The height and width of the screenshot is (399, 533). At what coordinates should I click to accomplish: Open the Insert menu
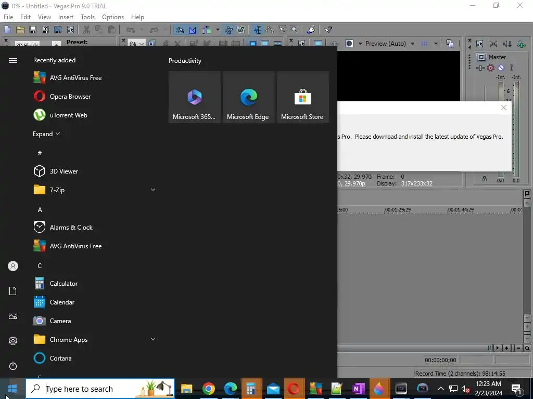point(66,17)
